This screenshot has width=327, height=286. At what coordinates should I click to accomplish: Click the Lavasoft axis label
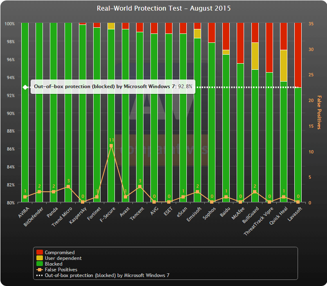(x=295, y=214)
